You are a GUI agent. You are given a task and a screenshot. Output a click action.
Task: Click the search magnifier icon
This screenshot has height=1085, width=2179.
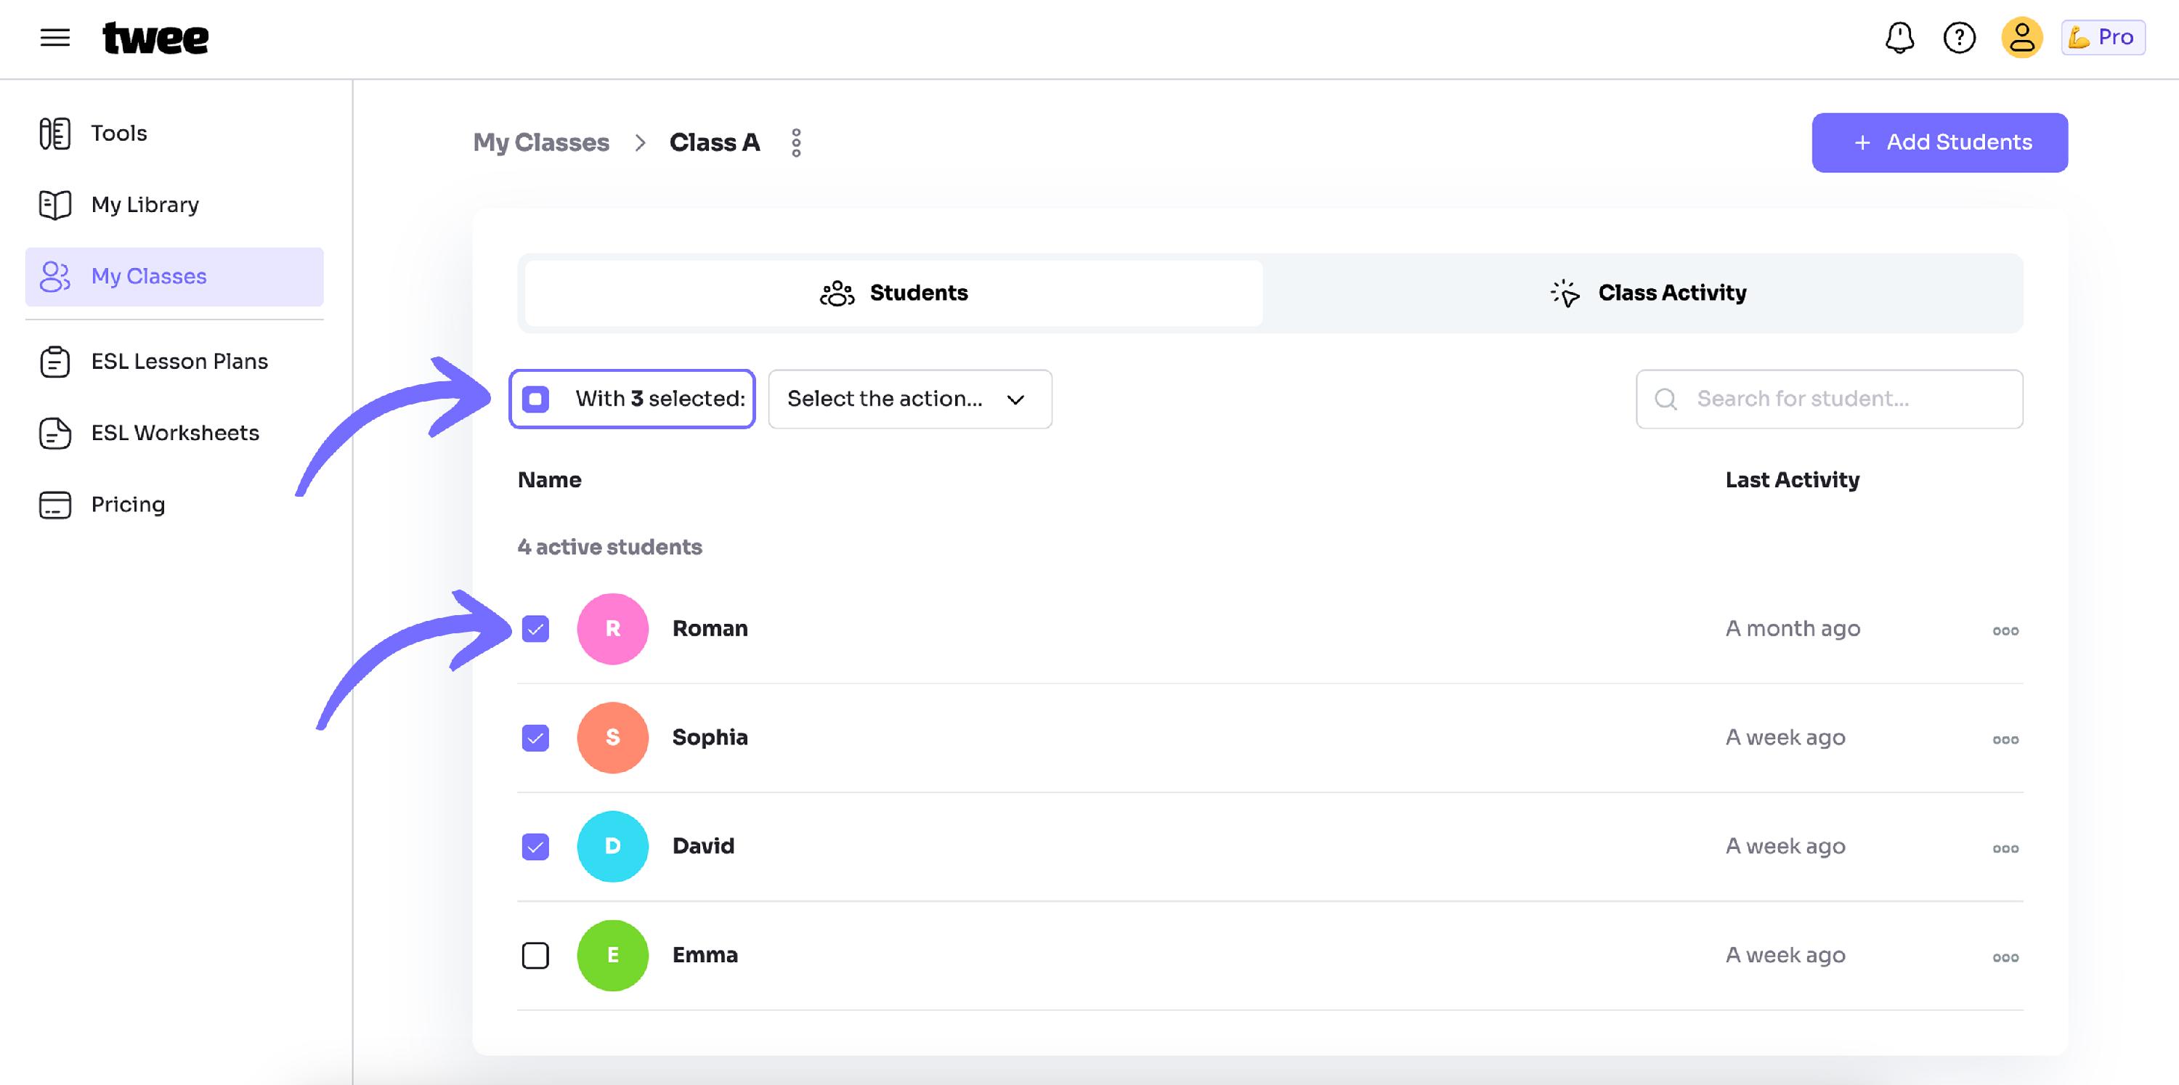click(1665, 399)
